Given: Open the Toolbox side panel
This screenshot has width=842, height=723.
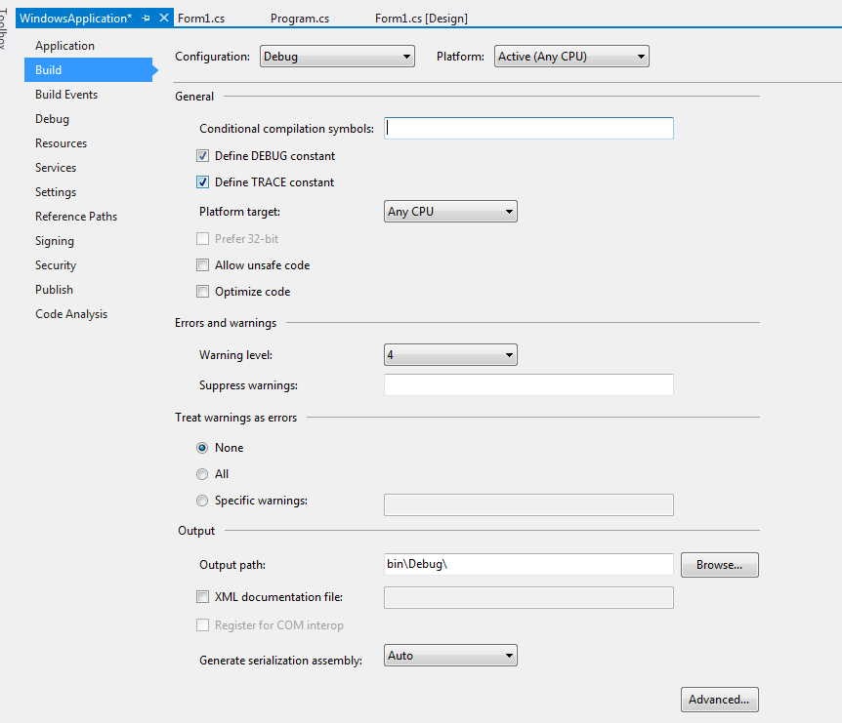Looking at the screenshot, I should tap(3, 28).
